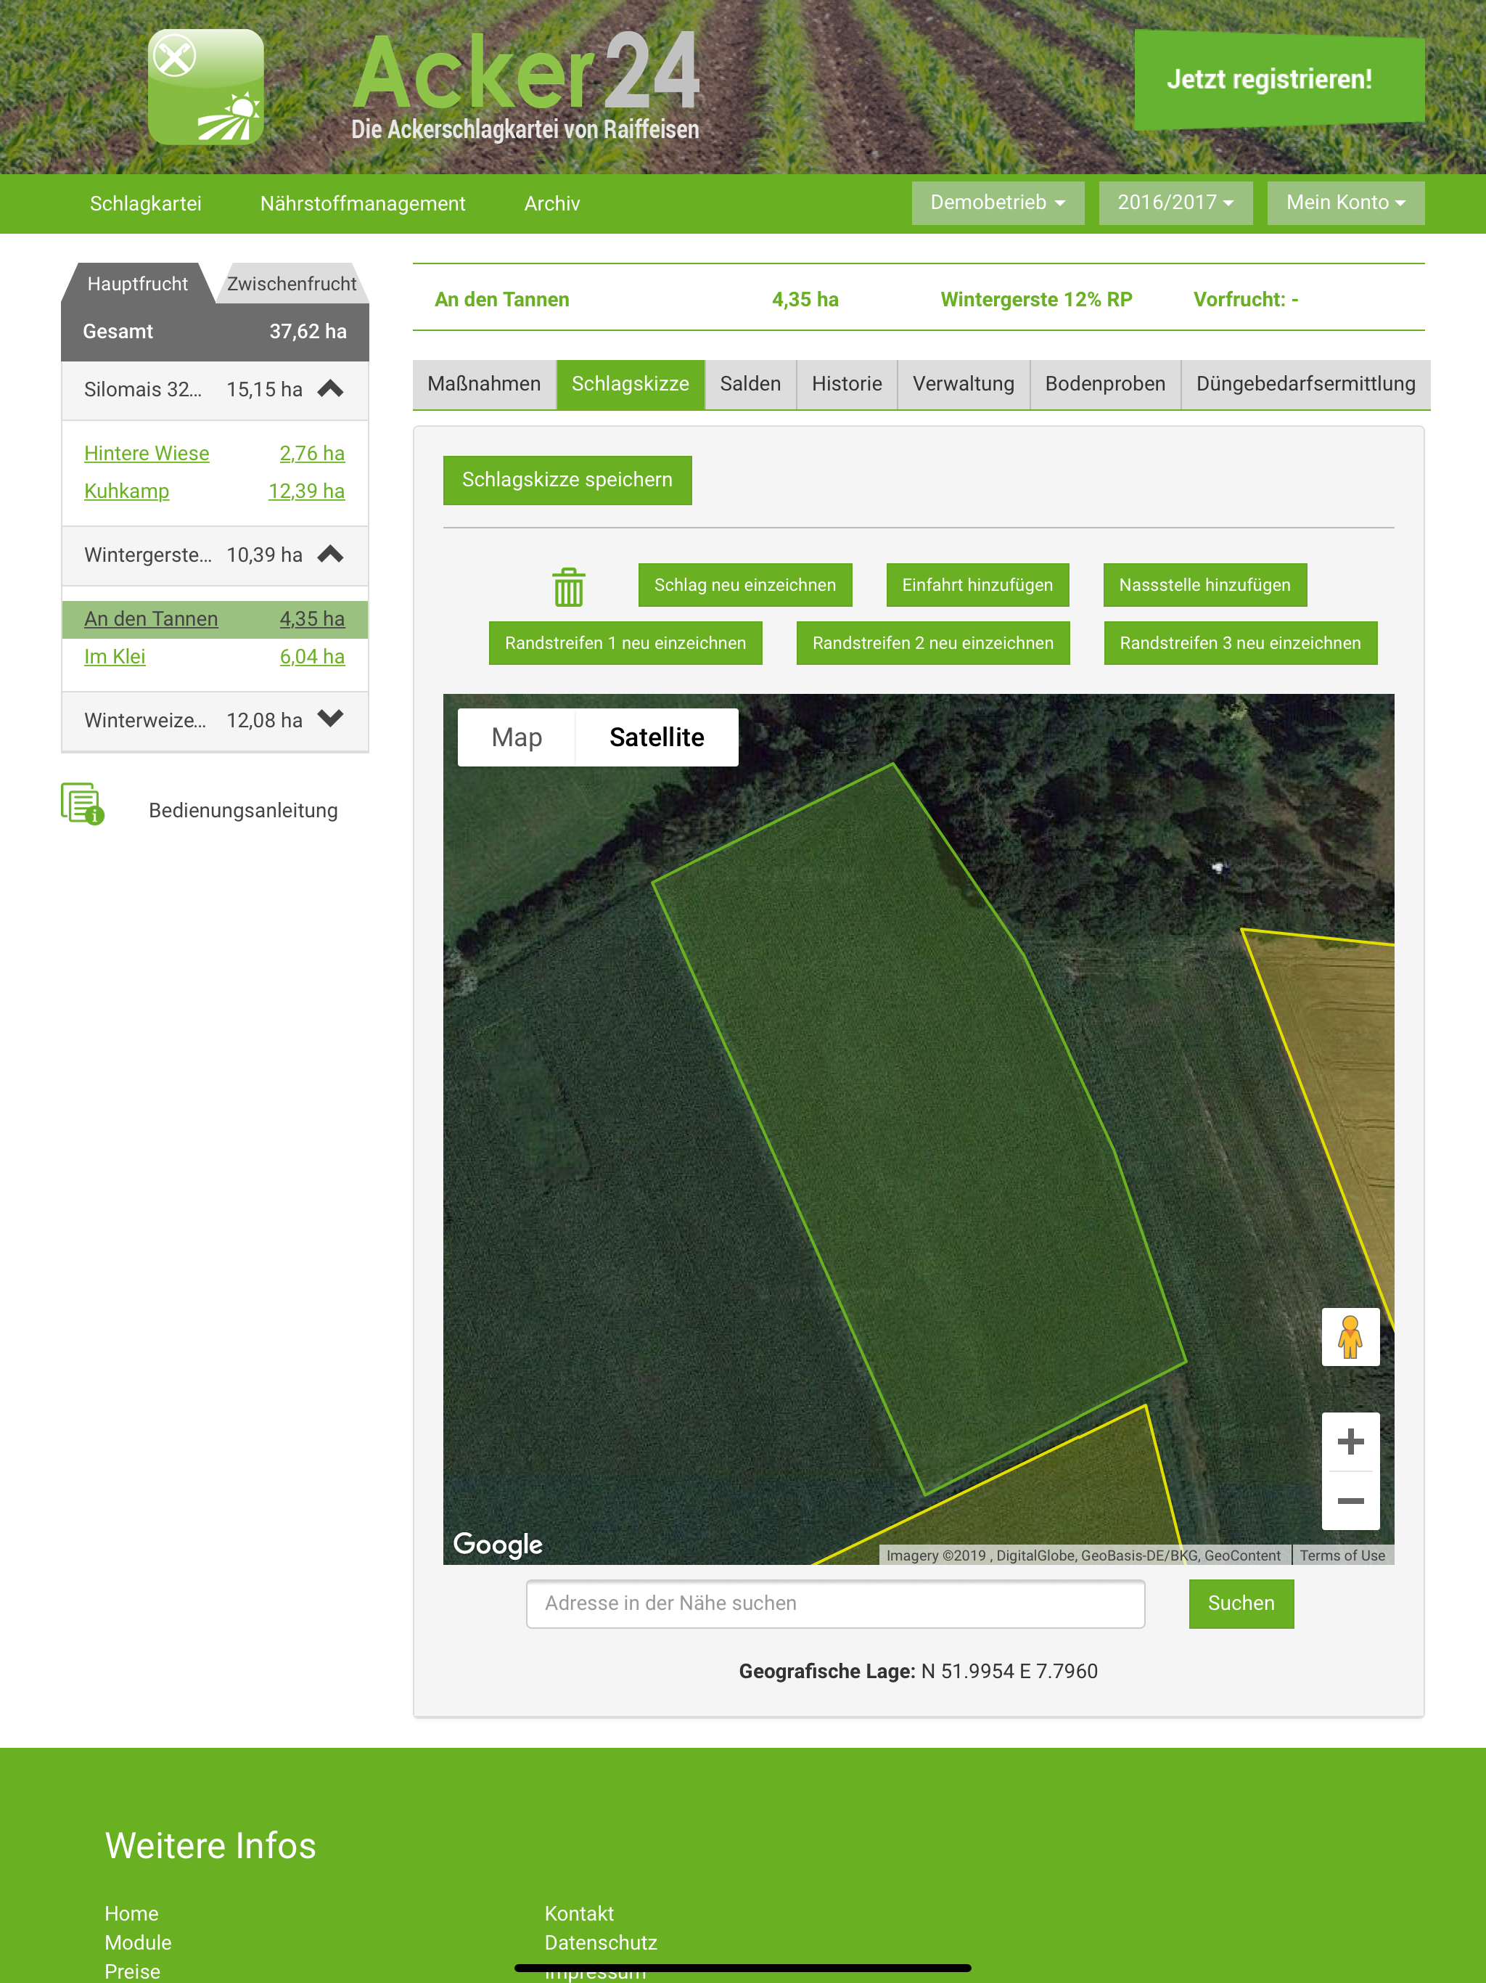Switch to Zwischenfrucht tab

[290, 285]
